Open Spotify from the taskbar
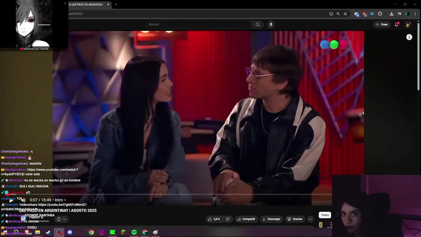 [134, 232]
